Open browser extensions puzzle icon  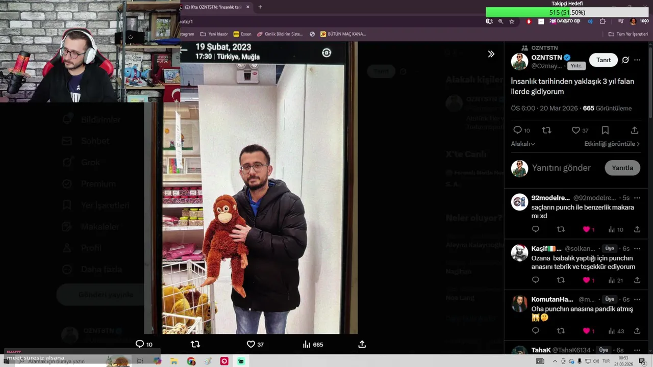(602, 21)
